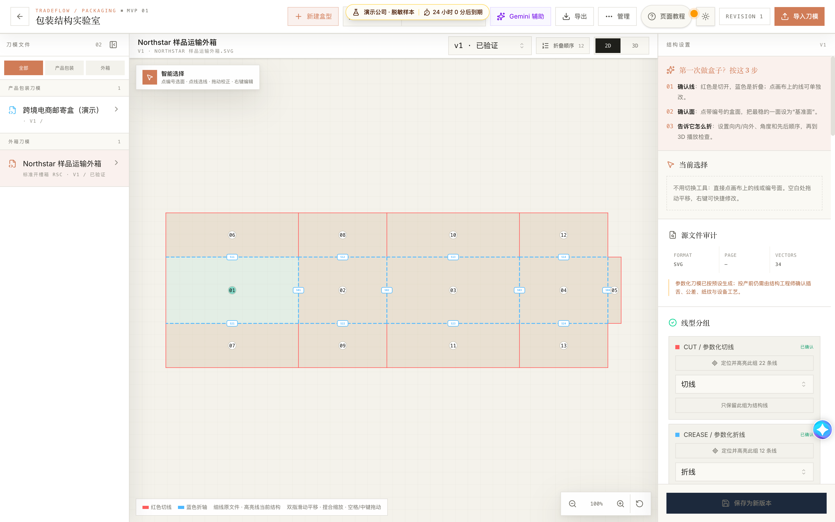
Task: Toggle the sun theme icon
Action: [x=706, y=16]
